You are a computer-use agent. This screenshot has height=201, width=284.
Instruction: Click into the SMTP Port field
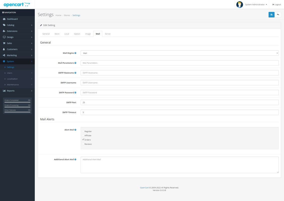coord(180,102)
